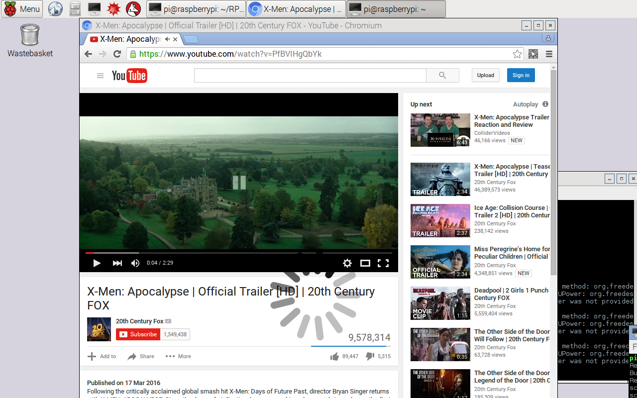This screenshot has height=398, width=637.
Task: Go forward in browser history
Action: (103, 54)
